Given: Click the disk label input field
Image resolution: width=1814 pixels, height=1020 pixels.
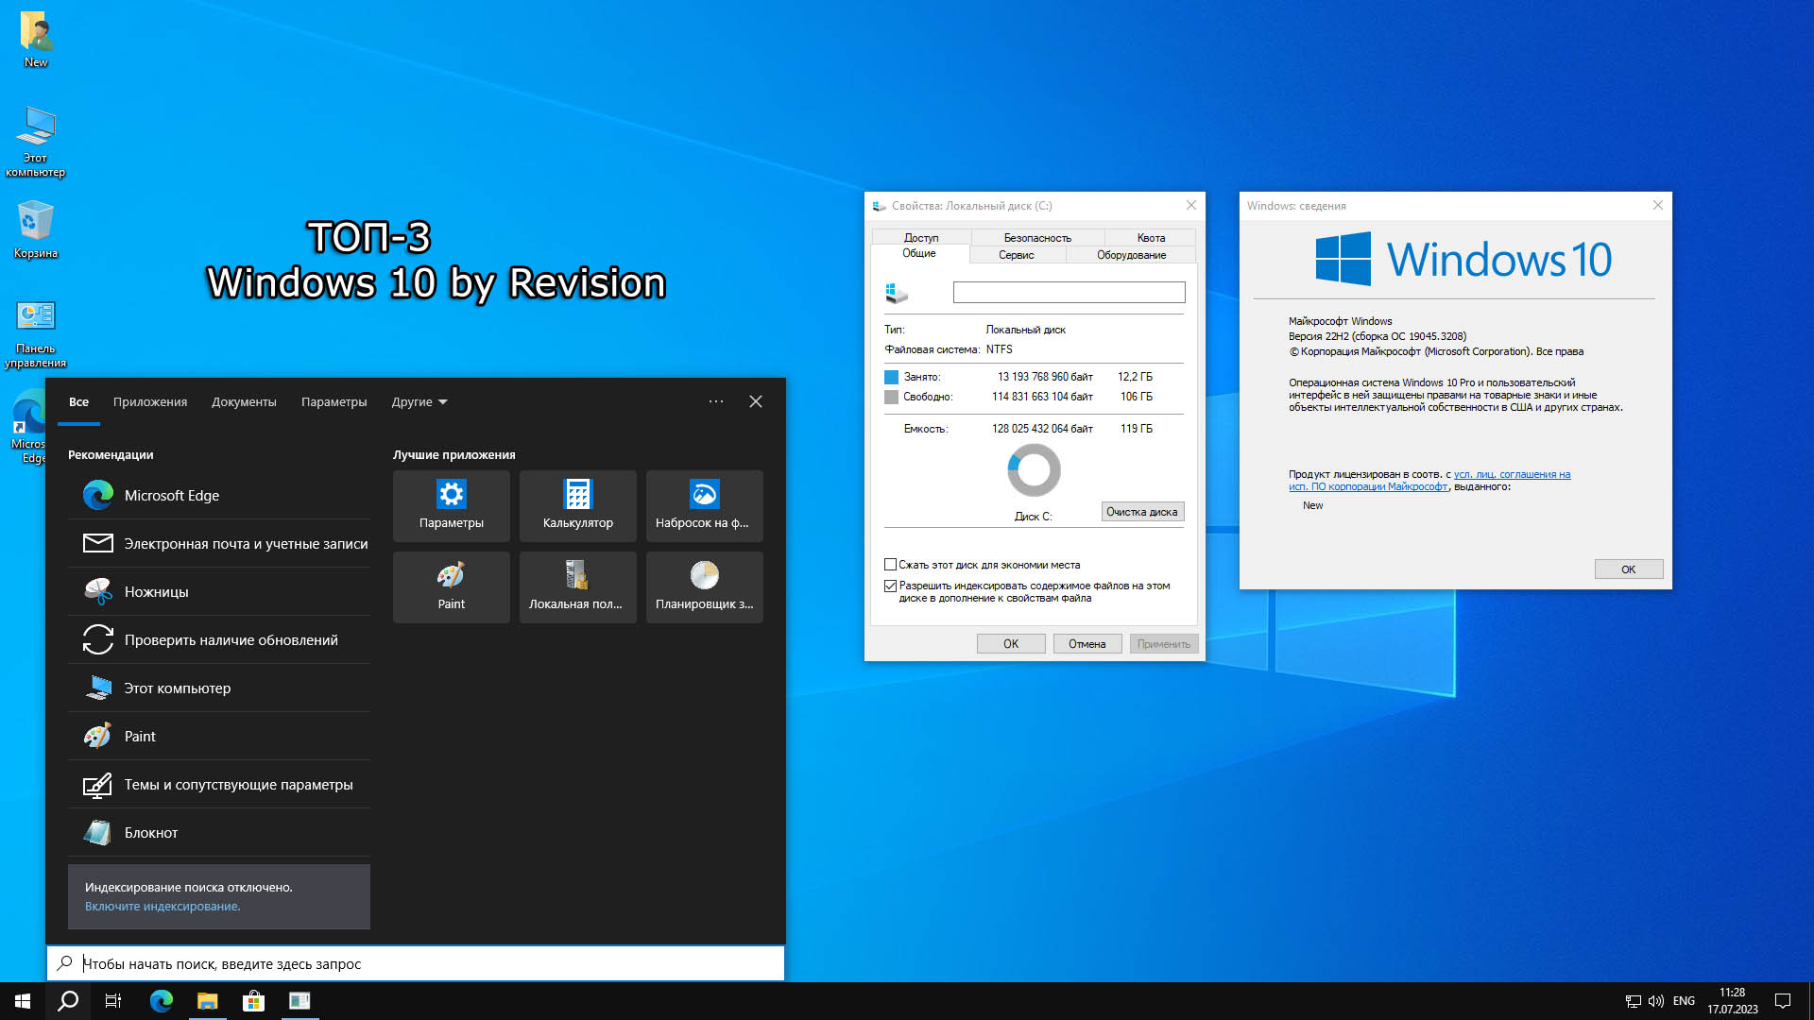Looking at the screenshot, I should [x=1069, y=293].
